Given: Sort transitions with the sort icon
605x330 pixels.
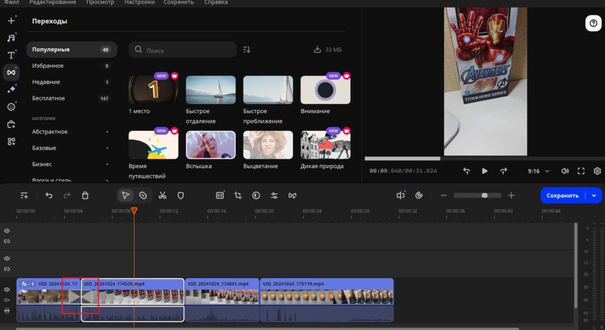Looking at the screenshot, I should click(247, 50).
